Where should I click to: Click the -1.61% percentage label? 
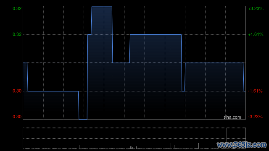pyautogui.click(x=255, y=91)
